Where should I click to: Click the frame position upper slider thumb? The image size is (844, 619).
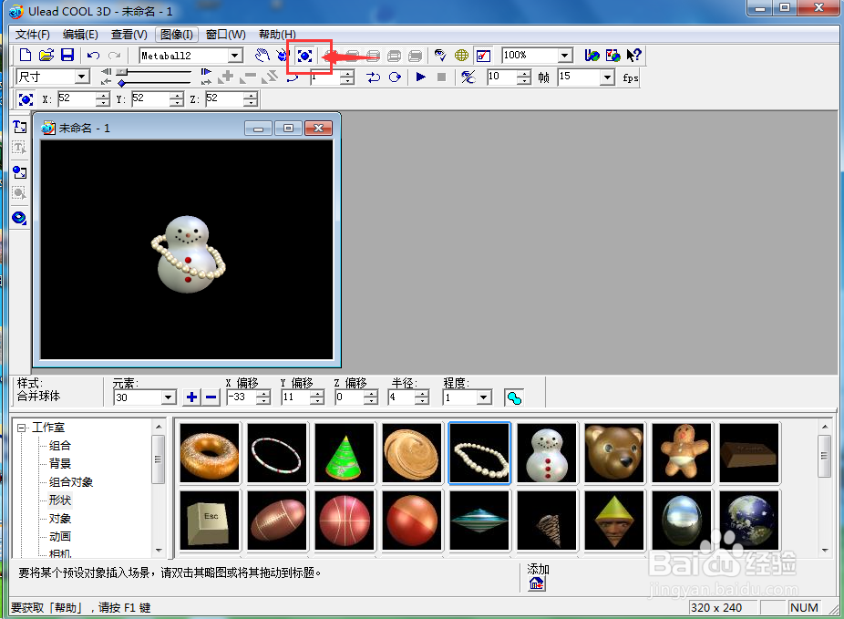click(x=122, y=72)
